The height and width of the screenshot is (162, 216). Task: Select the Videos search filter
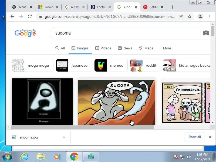[x=103, y=48]
